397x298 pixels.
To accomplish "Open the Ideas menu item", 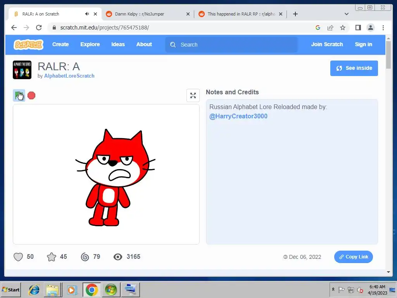I will [x=118, y=44].
